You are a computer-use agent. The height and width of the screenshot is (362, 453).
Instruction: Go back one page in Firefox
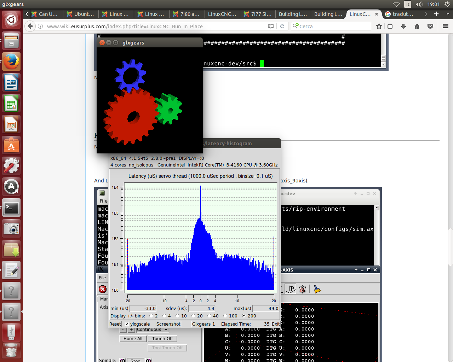click(30, 26)
